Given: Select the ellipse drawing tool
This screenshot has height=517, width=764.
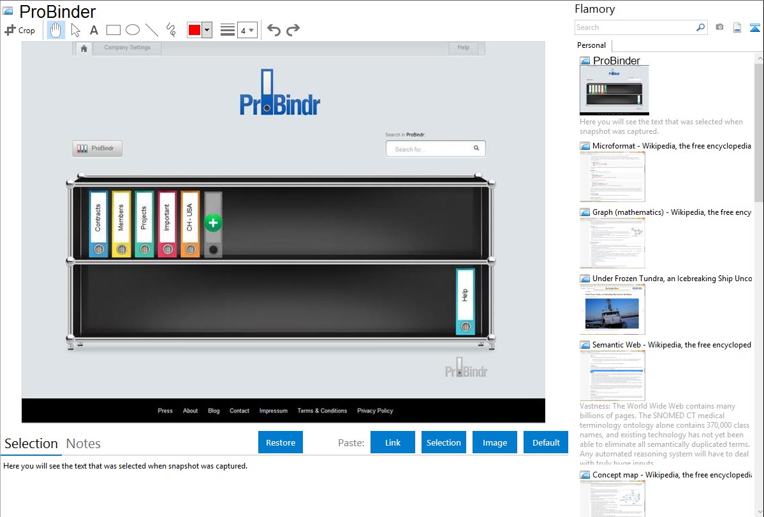Looking at the screenshot, I should point(133,30).
